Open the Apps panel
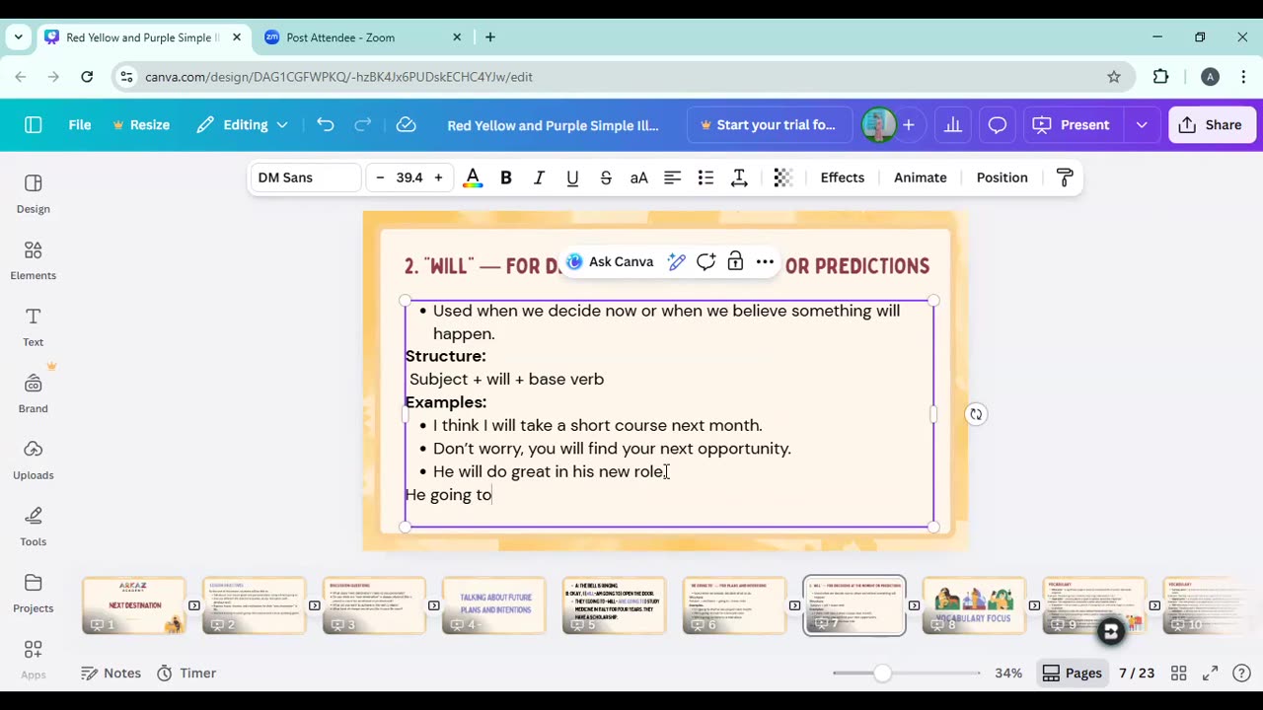Viewport: 1263px width, 710px height. click(33, 659)
